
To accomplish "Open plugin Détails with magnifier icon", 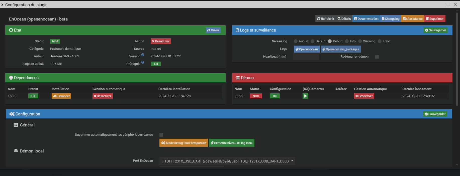I will coord(344,19).
